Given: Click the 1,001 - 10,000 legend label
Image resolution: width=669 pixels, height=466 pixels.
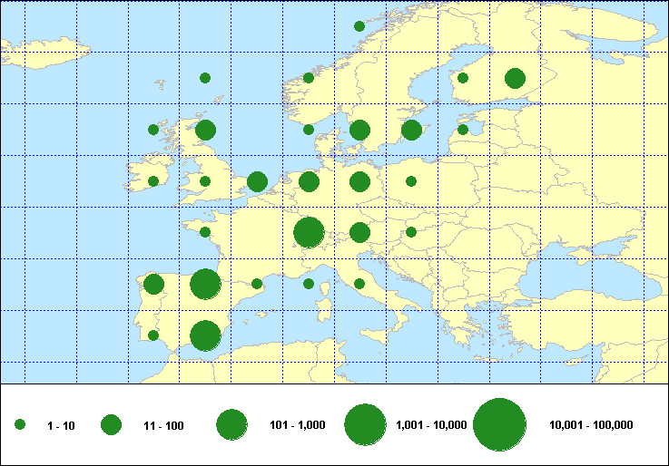Looking at the screenshot, I should click(431, 425).
